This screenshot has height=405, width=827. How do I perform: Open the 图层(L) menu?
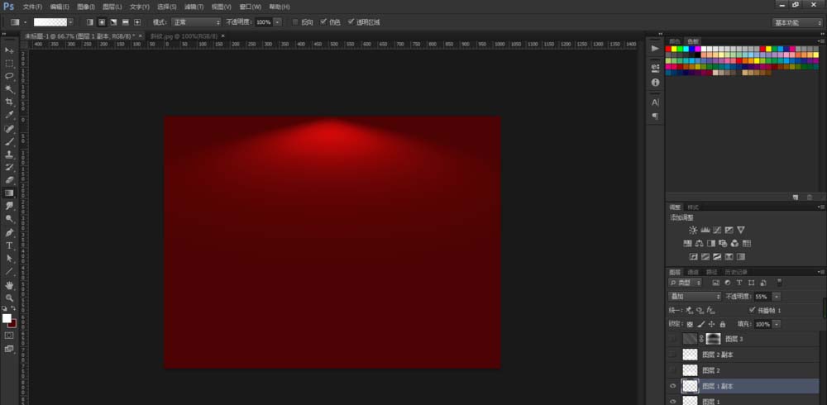(x=112, y=7)
